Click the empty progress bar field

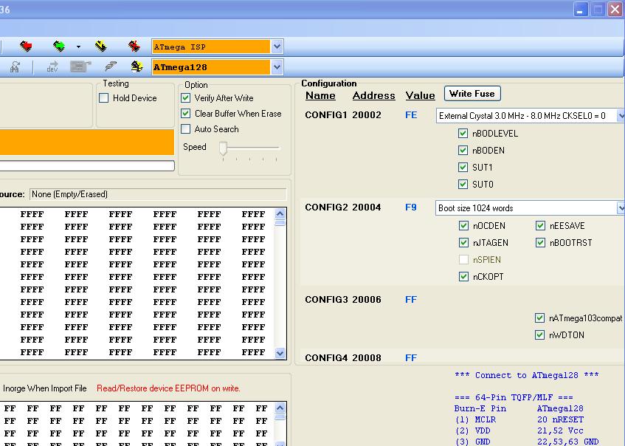[87, 165]
